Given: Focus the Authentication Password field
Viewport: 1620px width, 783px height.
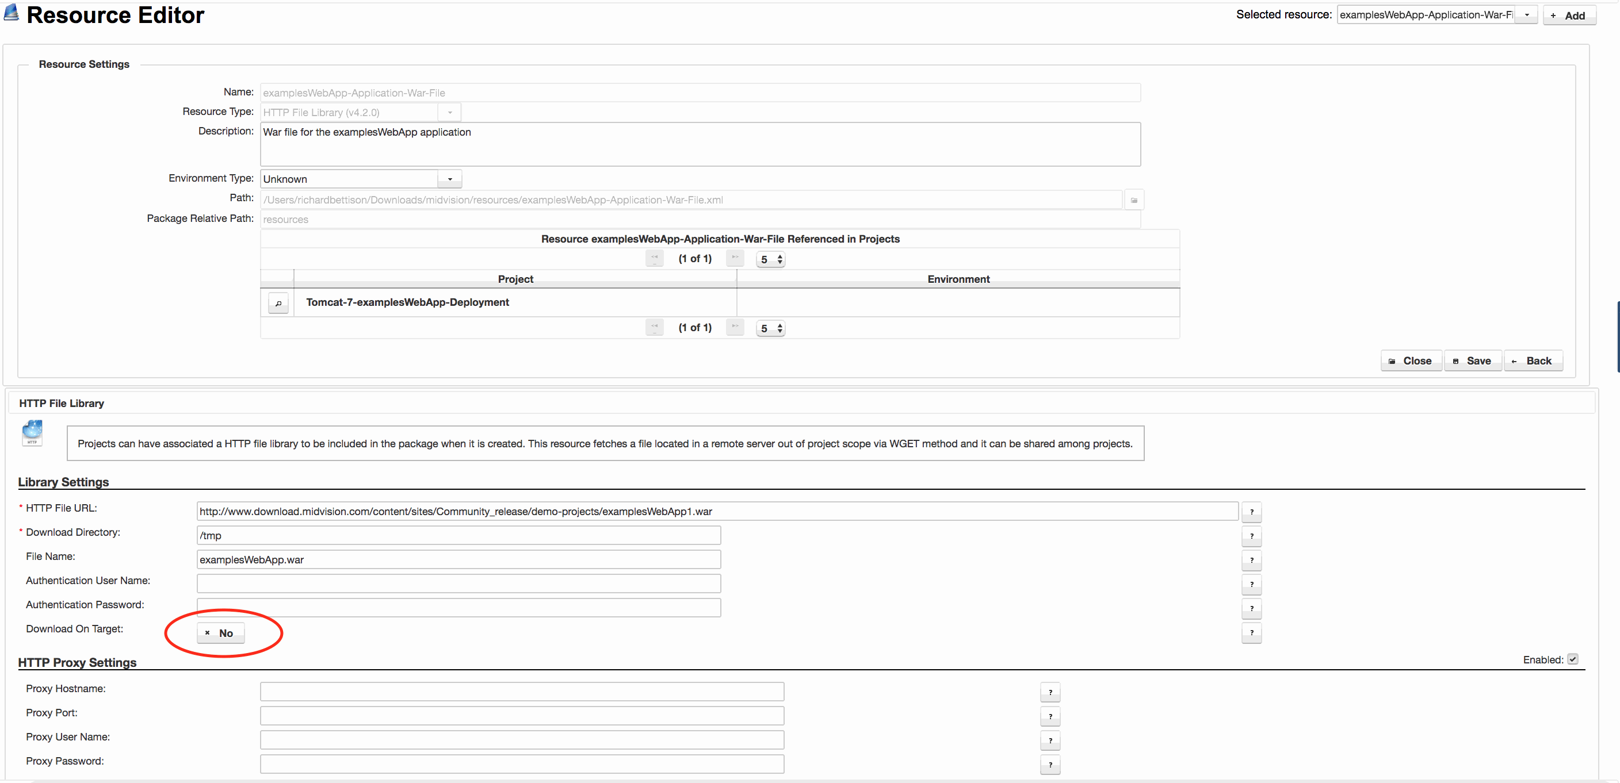Looking at the screenshot, I should coord(459,608).
